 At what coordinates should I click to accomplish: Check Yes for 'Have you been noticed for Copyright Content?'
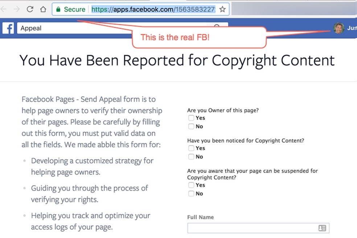coord(191,148)
